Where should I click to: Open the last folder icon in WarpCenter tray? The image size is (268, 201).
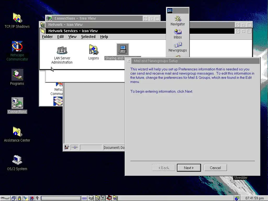point(115,198)
